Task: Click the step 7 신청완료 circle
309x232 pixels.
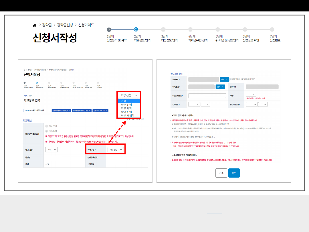Action: tap(272, 30)
